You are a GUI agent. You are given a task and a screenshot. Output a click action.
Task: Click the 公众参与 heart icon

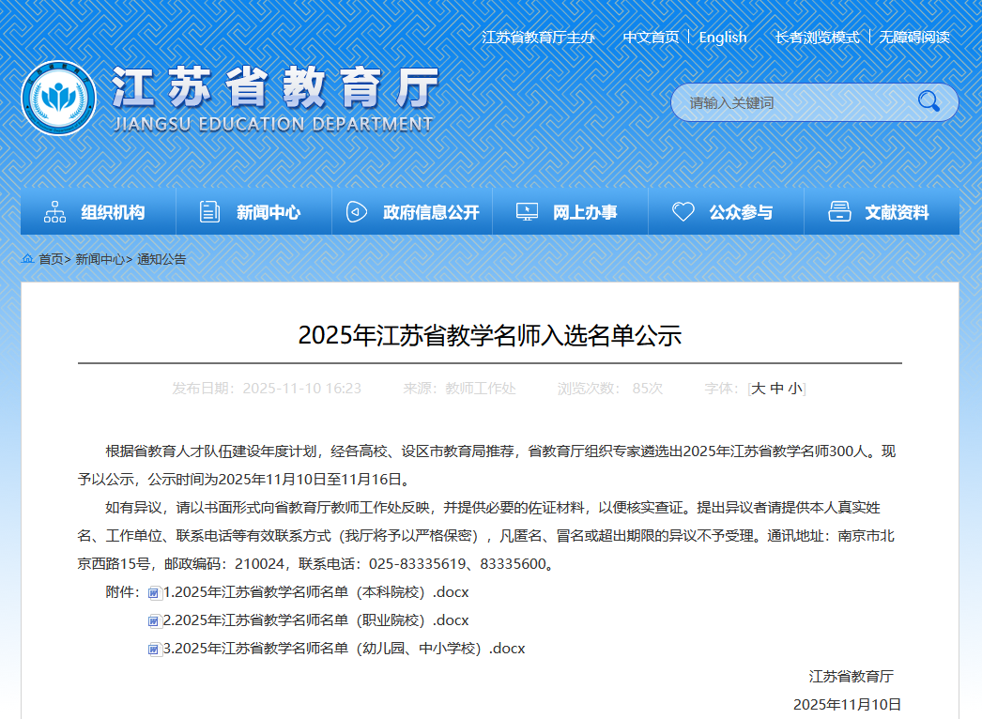(x=683, y=212)
